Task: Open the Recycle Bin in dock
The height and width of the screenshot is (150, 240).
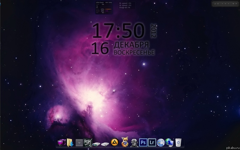Action: coord(178,142)
